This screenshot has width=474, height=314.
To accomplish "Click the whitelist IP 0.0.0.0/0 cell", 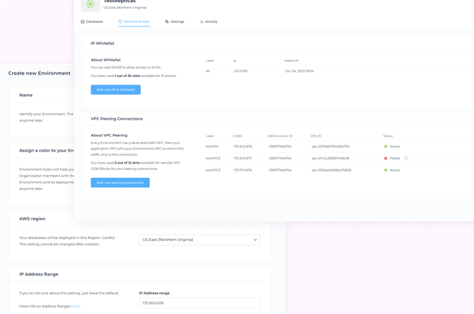I will click(240, 71).
